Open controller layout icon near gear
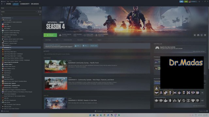This screenshot has width=209, height=117. coord(198,35)
